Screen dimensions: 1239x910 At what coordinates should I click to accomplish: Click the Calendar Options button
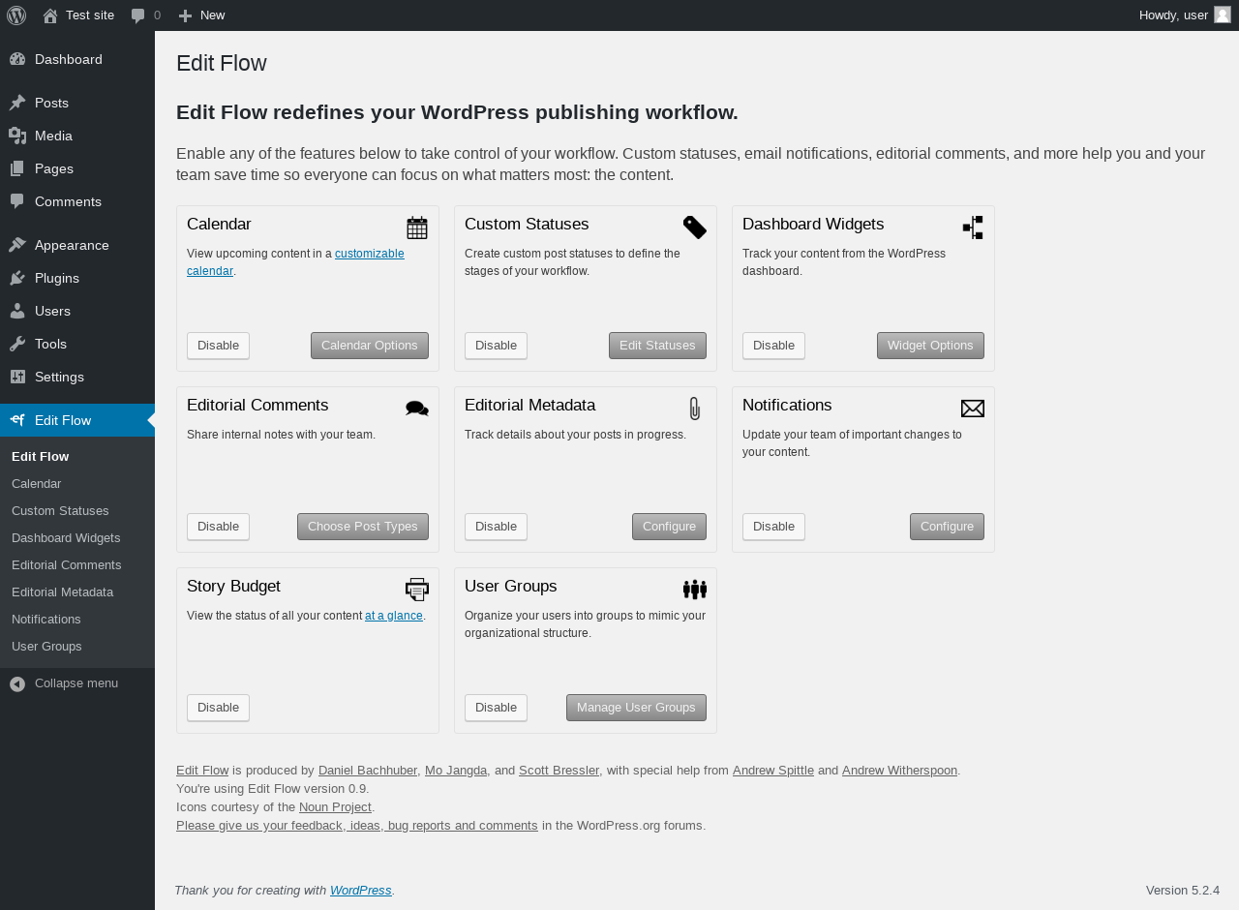tap(370, 346)
